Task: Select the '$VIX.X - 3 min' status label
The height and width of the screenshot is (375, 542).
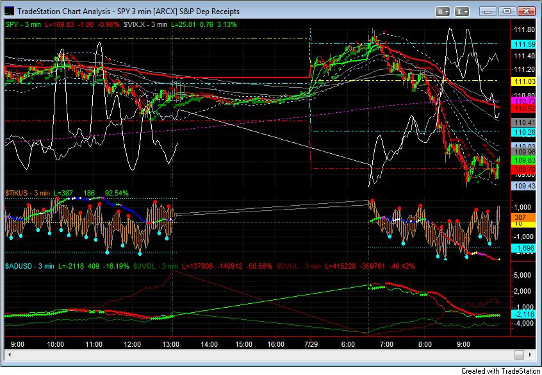Action: click(145, 24)
